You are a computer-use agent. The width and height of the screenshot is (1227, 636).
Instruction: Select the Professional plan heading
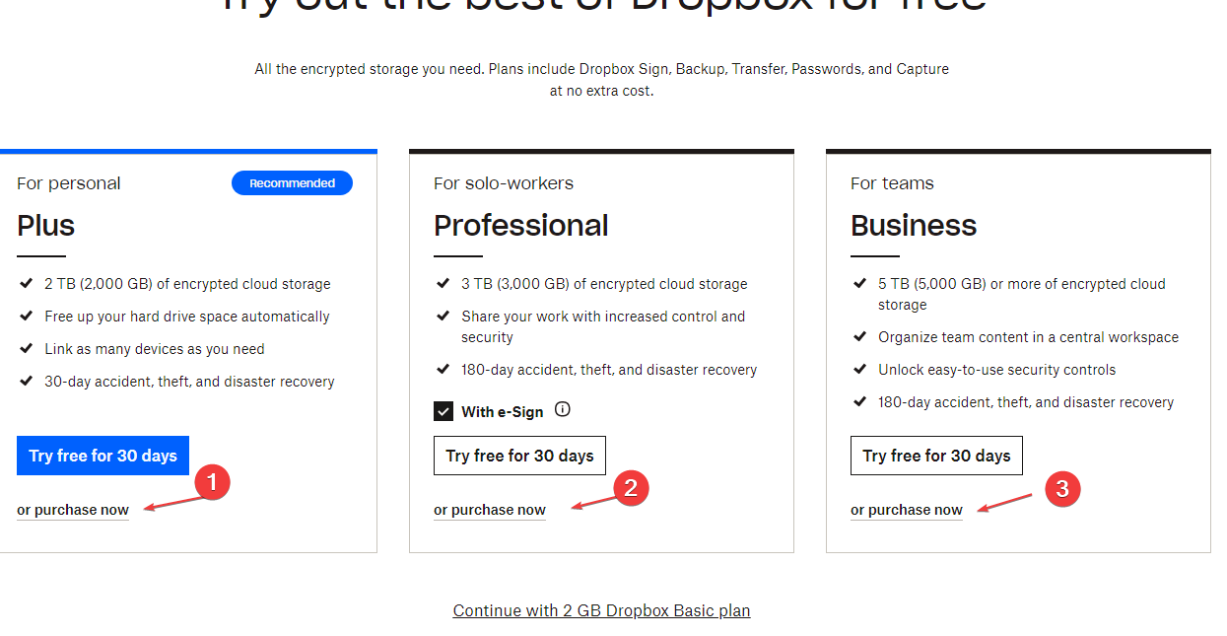click(521, 225)
